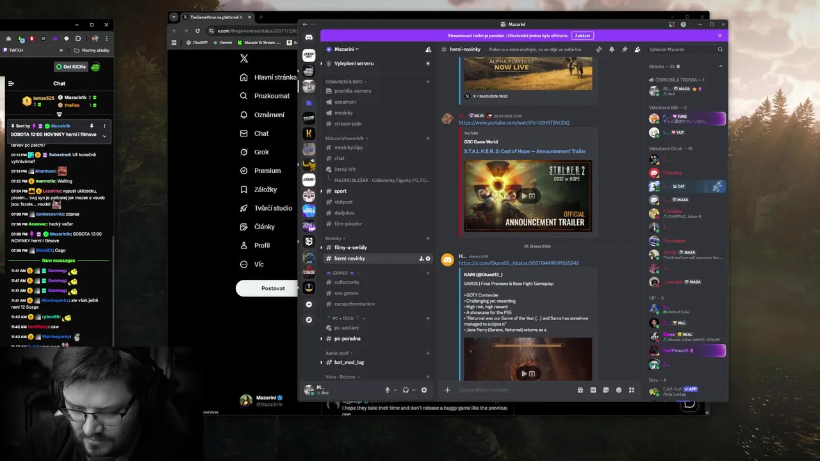Dismiss the purple streamer mode banner
This screenshot has height=461, width=820.
719,36
